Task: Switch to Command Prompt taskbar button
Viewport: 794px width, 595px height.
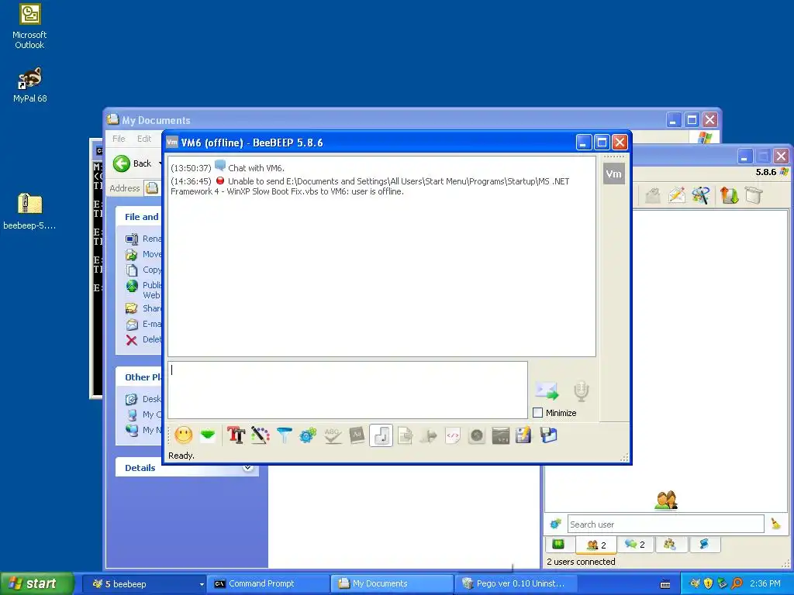Action: coord(268,584)
